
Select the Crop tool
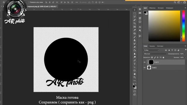click(135, 23)
